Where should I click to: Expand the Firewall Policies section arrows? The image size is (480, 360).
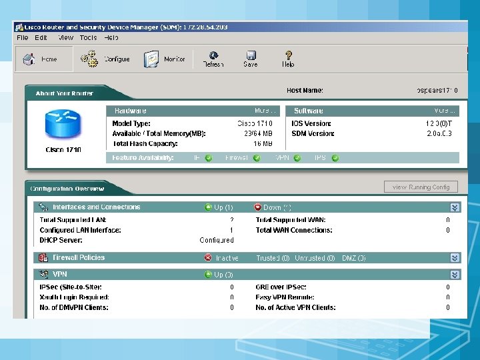[x=455, y=258]
